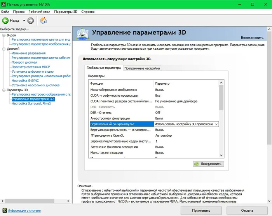
Task: Open Поворот дисплея task
Action: point(24,62)
